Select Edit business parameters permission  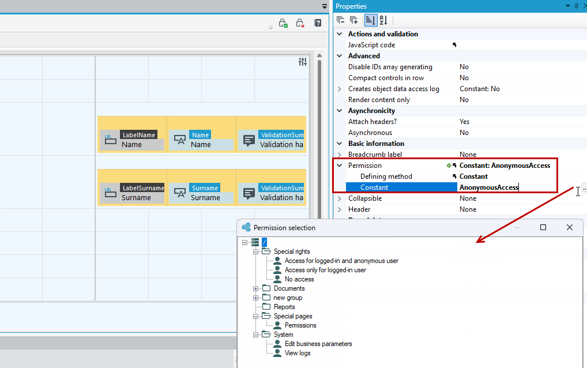[x=318, y=344]
